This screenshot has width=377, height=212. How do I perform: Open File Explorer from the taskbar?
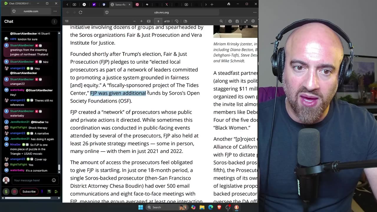[202, 207]
